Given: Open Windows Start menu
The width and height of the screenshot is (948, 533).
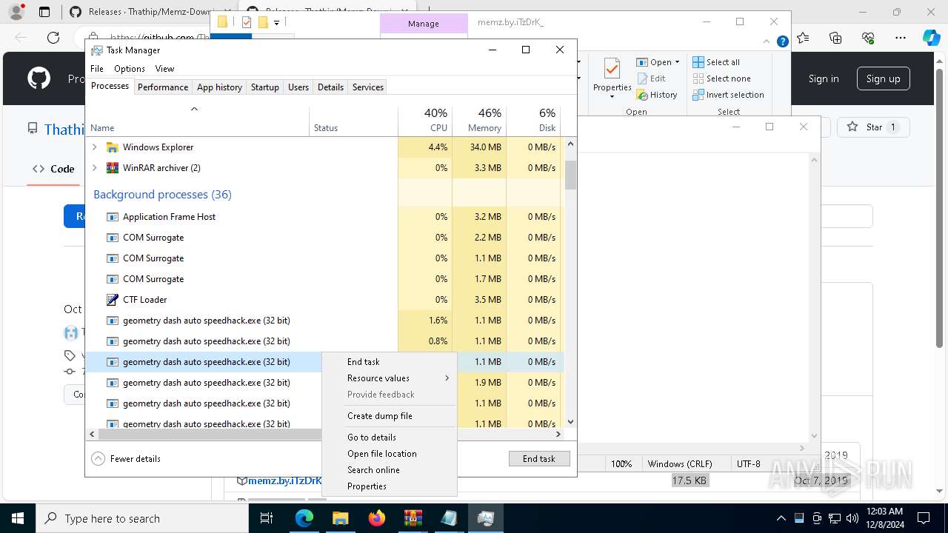Looking at the screenshot, I should (18, 518).
